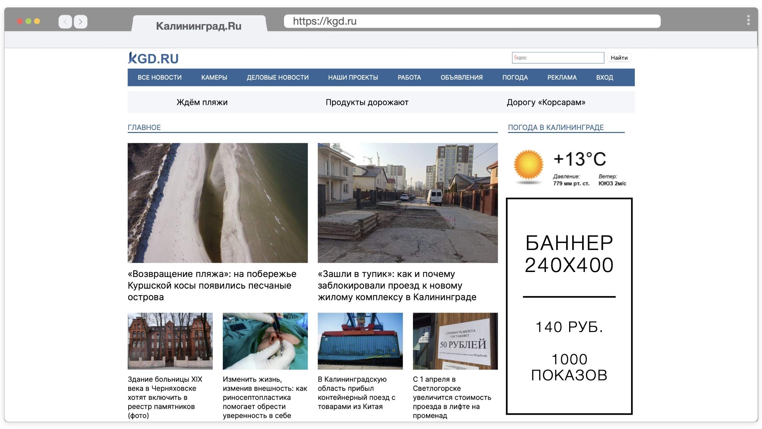Viewport: 762px width, 429px height.
Task: Click the KGD.RU site logo
Action: click(x=153, y=58)
